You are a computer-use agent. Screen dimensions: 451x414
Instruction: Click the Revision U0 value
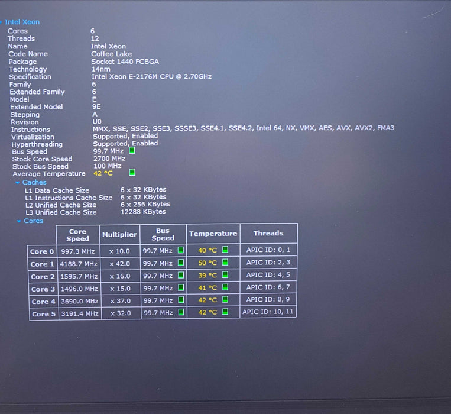coord(97,122)
